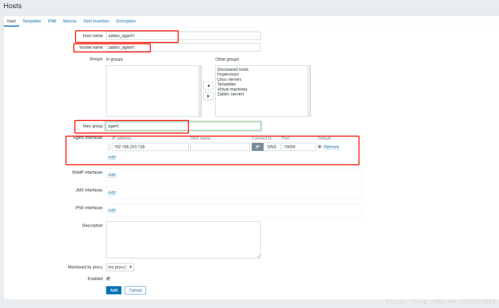This screenshot has height=308, width=499.
Task: Click inside the Description text area
Action: (183, 240)
